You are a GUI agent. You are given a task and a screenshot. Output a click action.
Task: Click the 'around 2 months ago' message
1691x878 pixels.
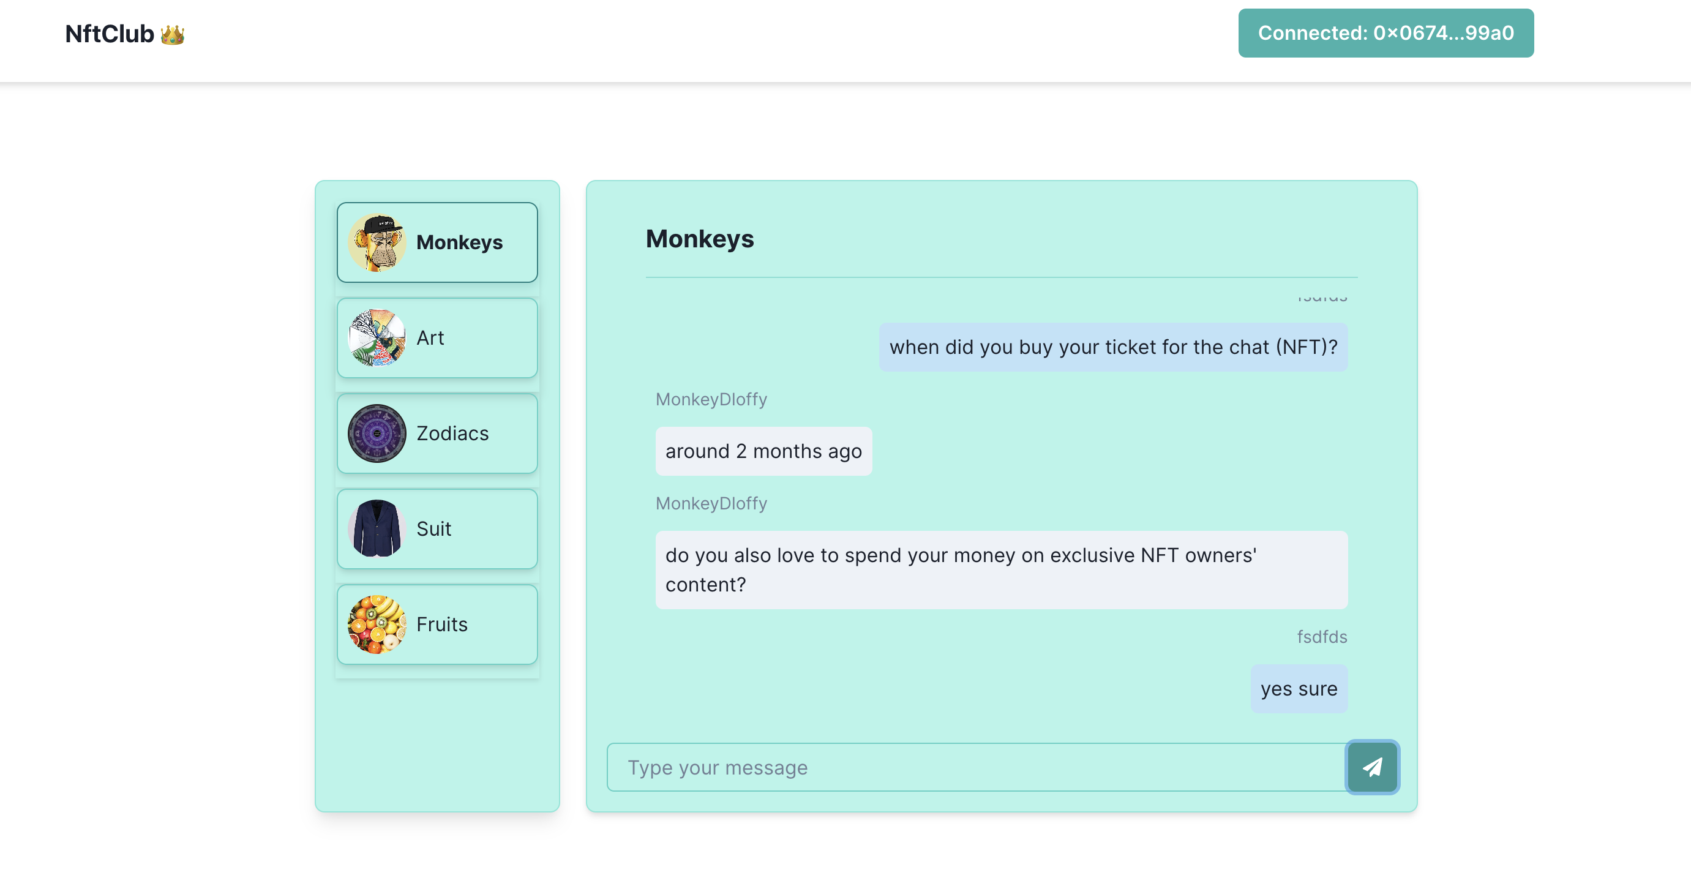tap(763, 451)
